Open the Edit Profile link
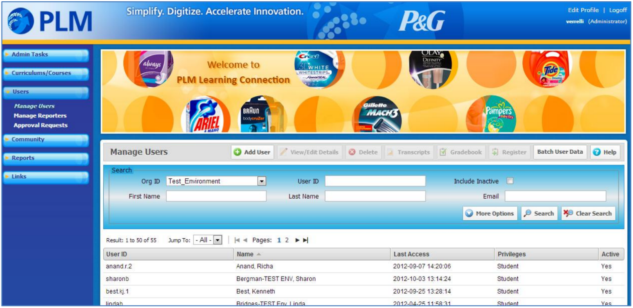 pos(583,10)
